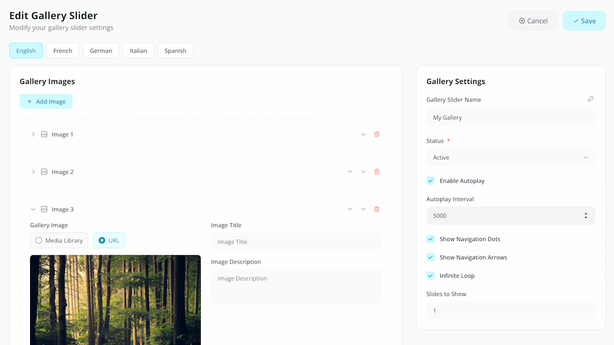Image resolution: width=614 pixels, height=345 pixels.
Task: Move Image 2 down with its arrow
Action: 363,172
